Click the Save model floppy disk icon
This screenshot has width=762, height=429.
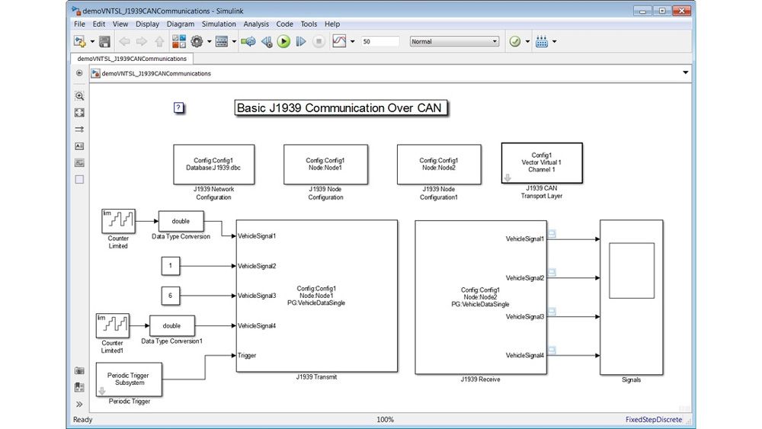point(104,42)
